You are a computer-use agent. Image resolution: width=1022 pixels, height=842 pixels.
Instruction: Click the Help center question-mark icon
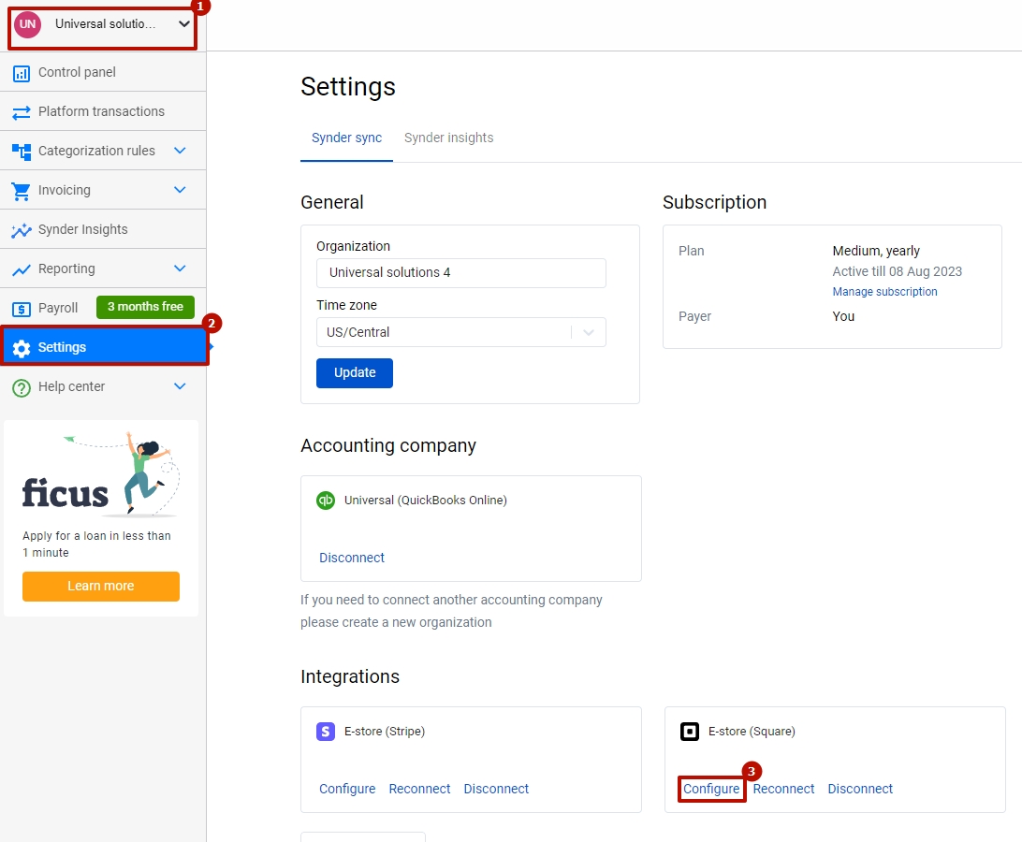21,385
